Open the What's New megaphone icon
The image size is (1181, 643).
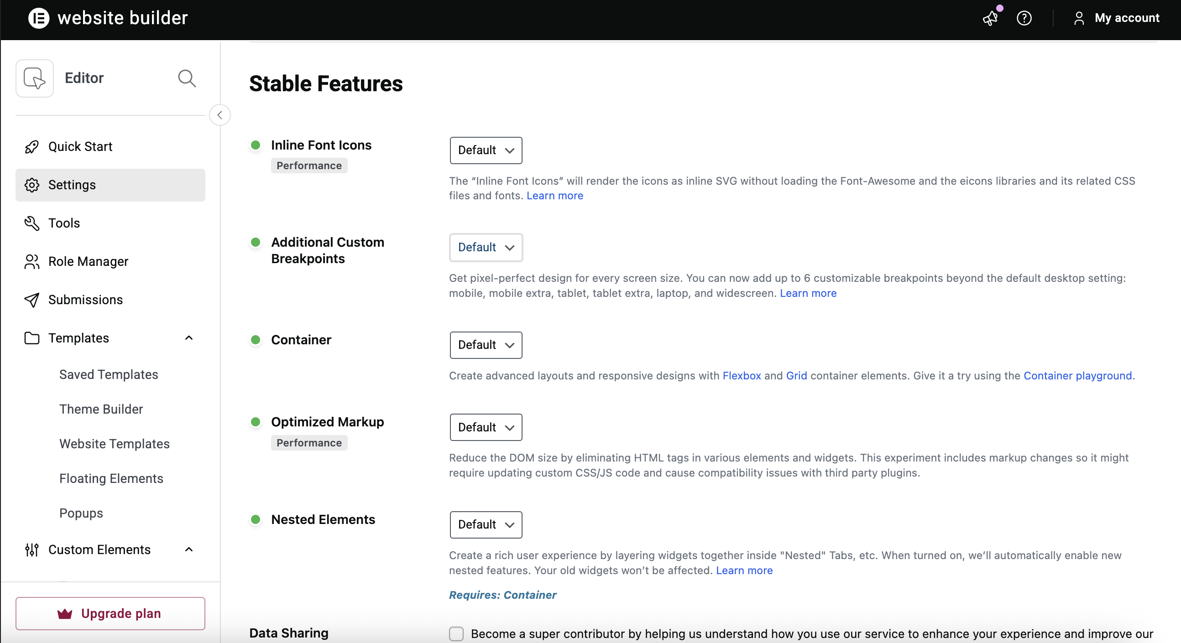[990, 18]
